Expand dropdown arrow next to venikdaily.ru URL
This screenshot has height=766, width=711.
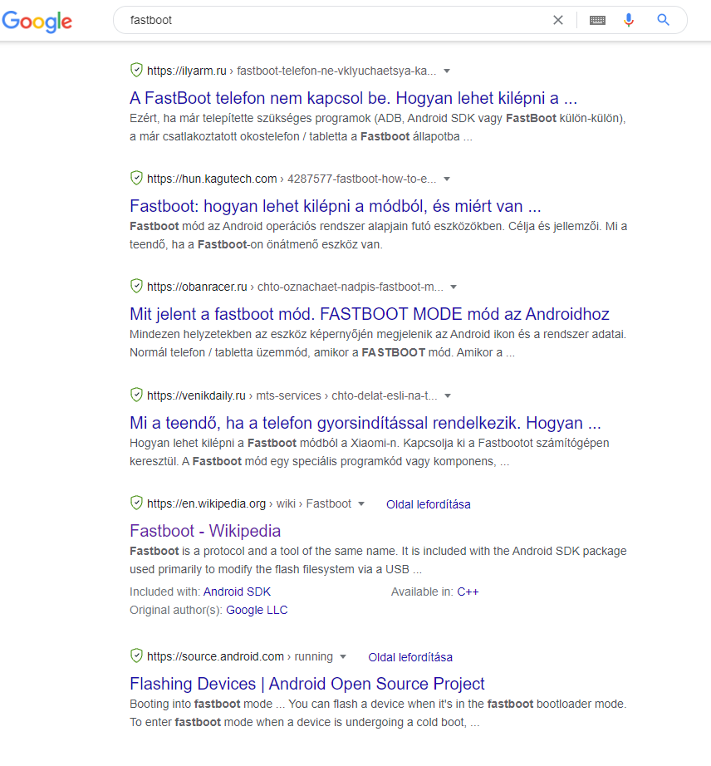[448, 396]
